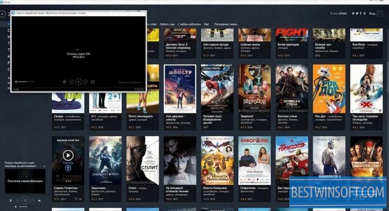Play Стражи Галактики with round play button
389x211 pixels.
pyautogui.click(x=68, y=155)
